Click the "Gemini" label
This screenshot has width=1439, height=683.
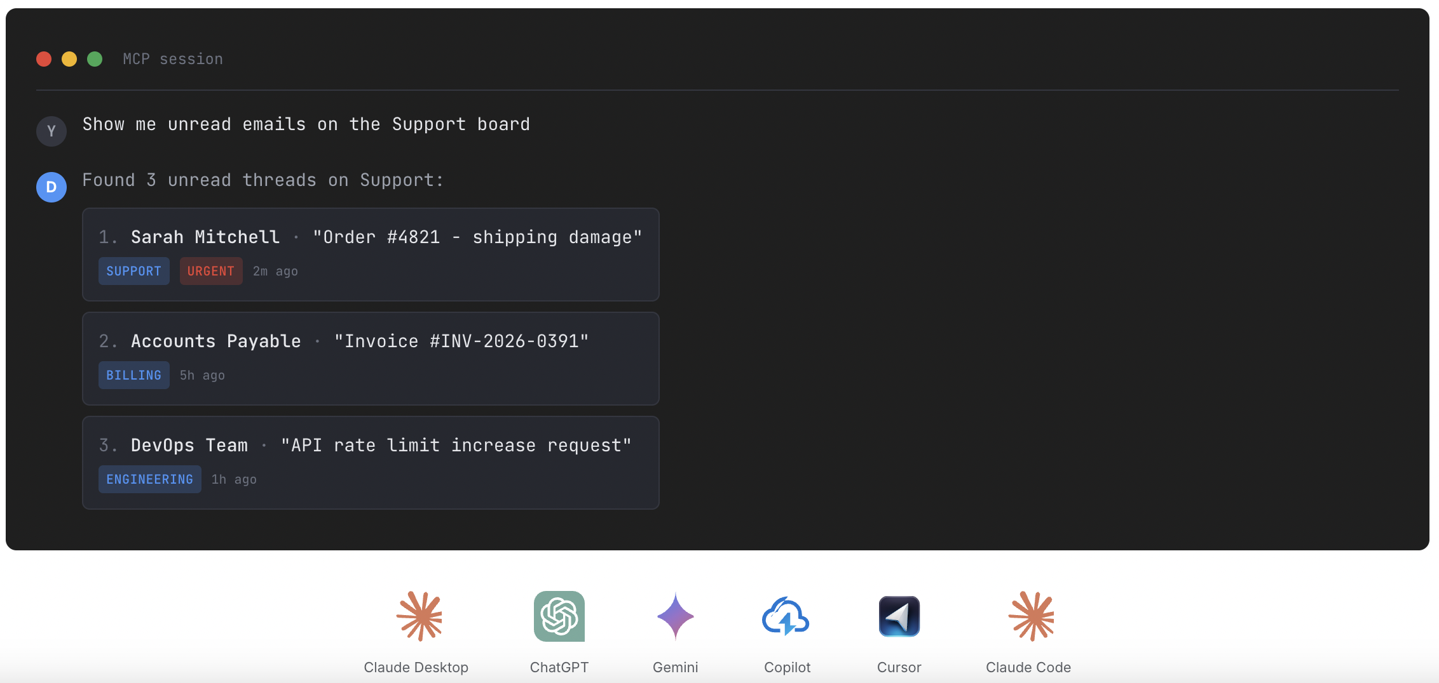point(676,667)
